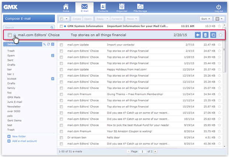Image resolution: width=229 pixels, height=157 pixels.
Task: Open the view layout dropdown
Action: (x=219, y=19)
